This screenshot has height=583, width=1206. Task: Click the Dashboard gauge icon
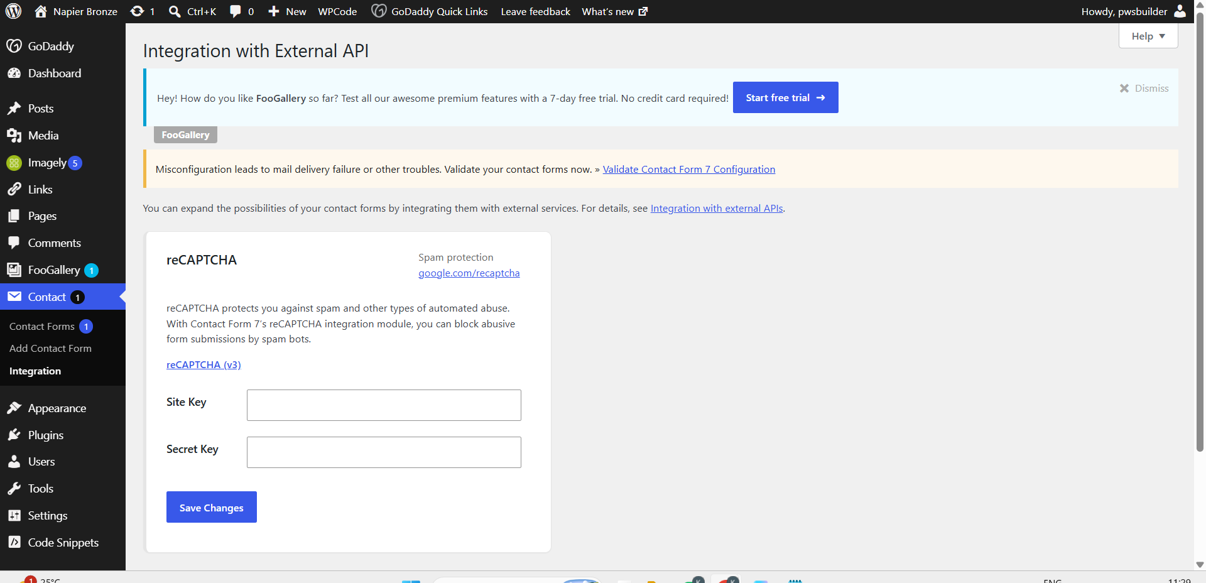point(14,73)
